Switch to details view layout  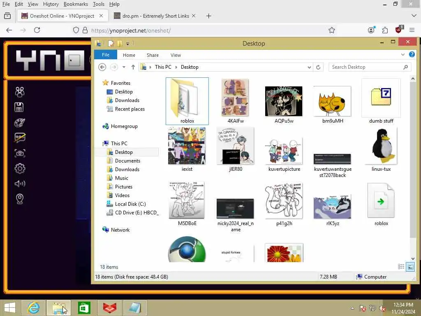point(401,267)
